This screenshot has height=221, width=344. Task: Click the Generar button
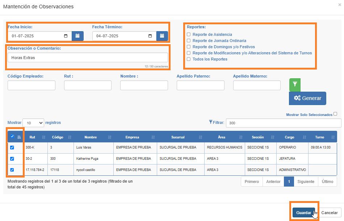point(307,98)
